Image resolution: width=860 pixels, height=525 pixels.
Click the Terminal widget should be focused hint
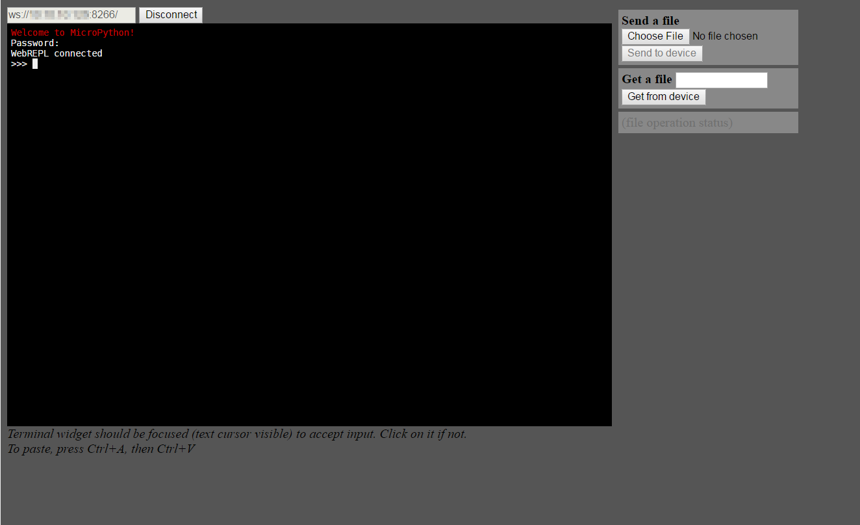click(237, 434)
